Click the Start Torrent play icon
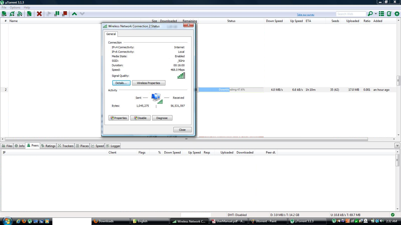The height and width of the screenshot is (225, 401). [x=49, y=14]
